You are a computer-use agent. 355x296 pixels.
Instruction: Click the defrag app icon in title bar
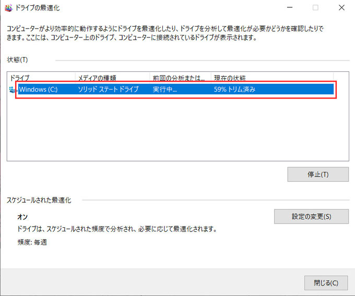pyautogui.click(x=8, y=8)
